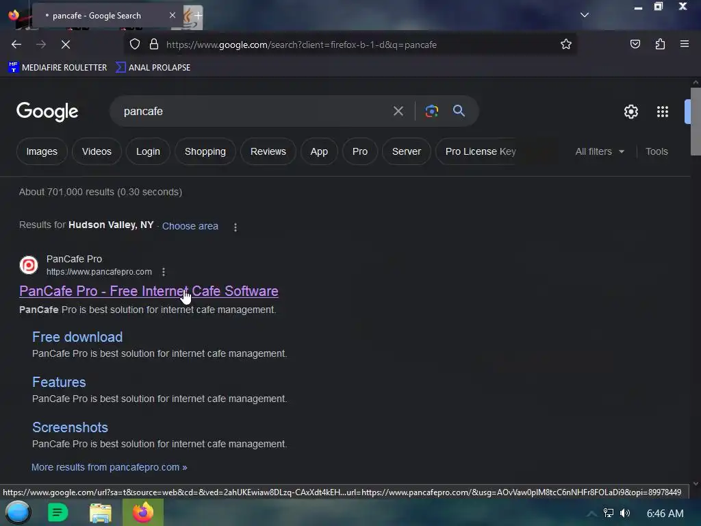Apply the Reviews filter chip
701x526 pixels.
coord(268,151)
